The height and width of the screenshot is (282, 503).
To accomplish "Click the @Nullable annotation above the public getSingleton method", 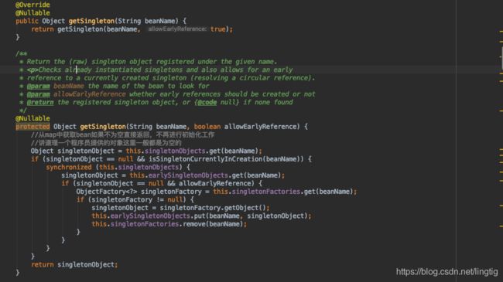I will pyautogui.click(x=33, y=13).
